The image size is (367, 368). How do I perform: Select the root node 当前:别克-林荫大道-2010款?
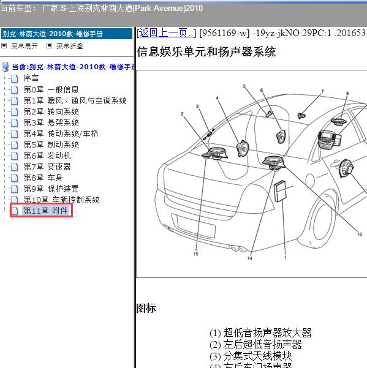click(x=73, y=67)
